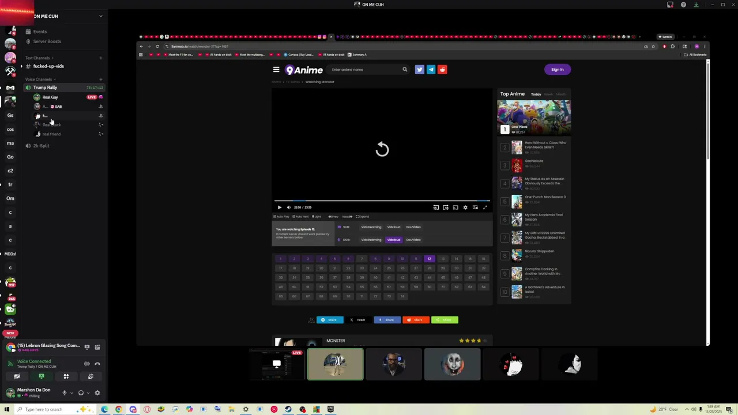The image size is (738, 415).
Task: Rewind 10 seconds in player
Action: coord(436,207)
